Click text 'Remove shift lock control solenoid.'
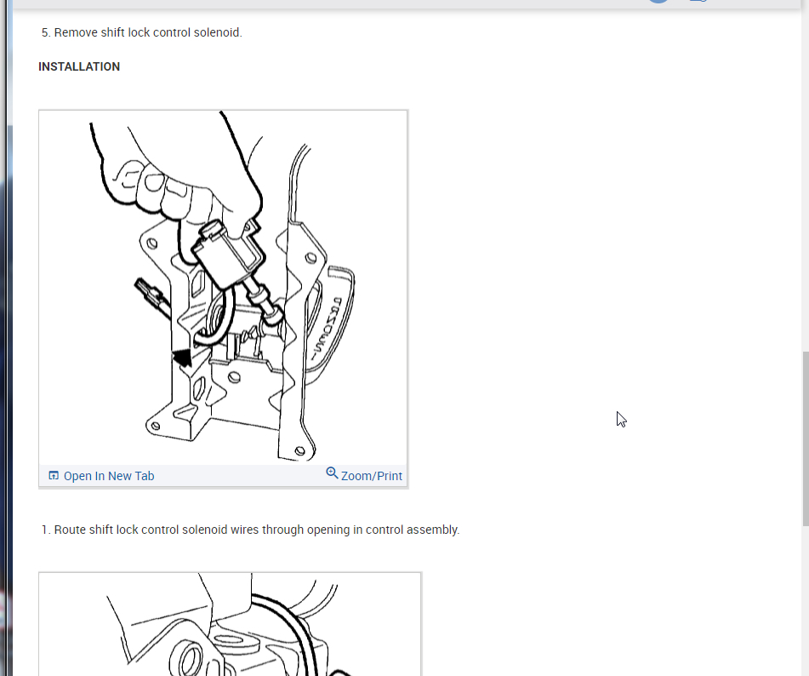 [x=148, y=32]
